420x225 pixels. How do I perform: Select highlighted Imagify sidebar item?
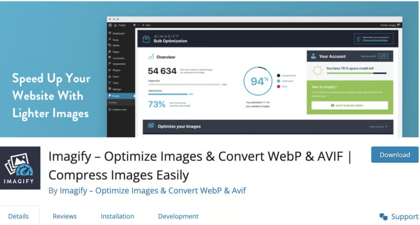(x=121, y=96)
